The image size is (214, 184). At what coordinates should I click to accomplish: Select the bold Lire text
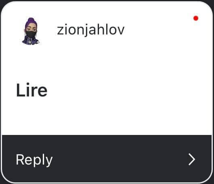tap(31, 90)
